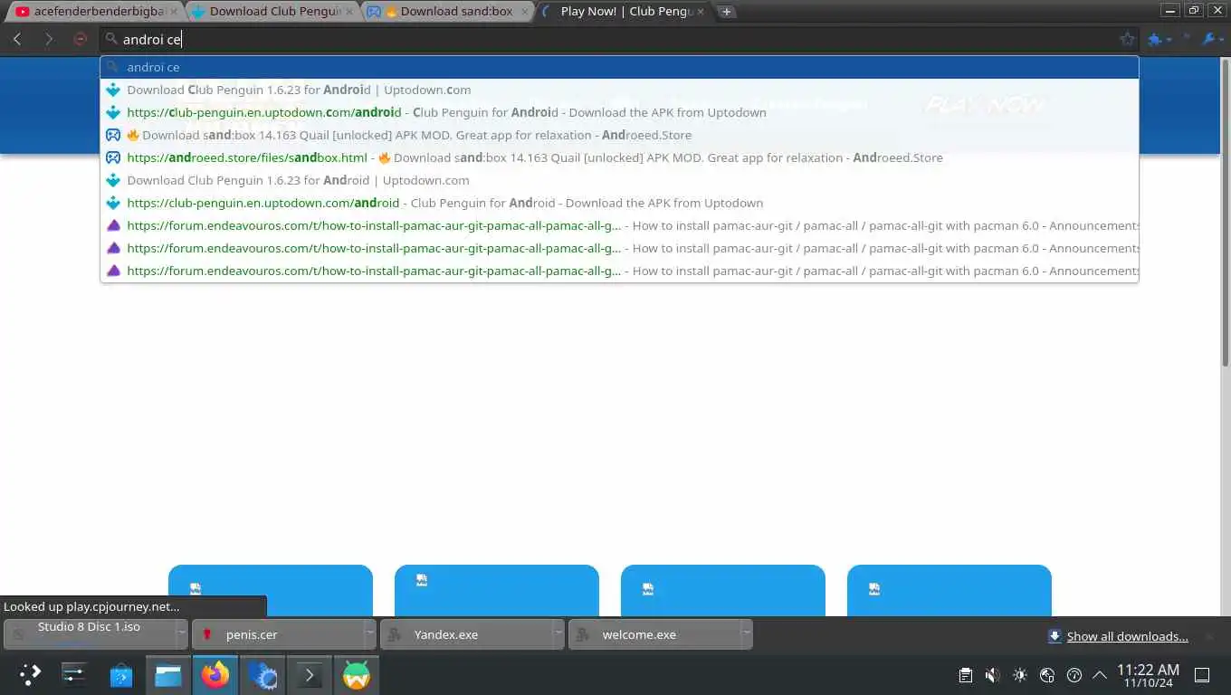Pick the 'Download sand:box 14.163 Quail' title suggestion
The image size is (1231, 695).
[x=619, y=135]
